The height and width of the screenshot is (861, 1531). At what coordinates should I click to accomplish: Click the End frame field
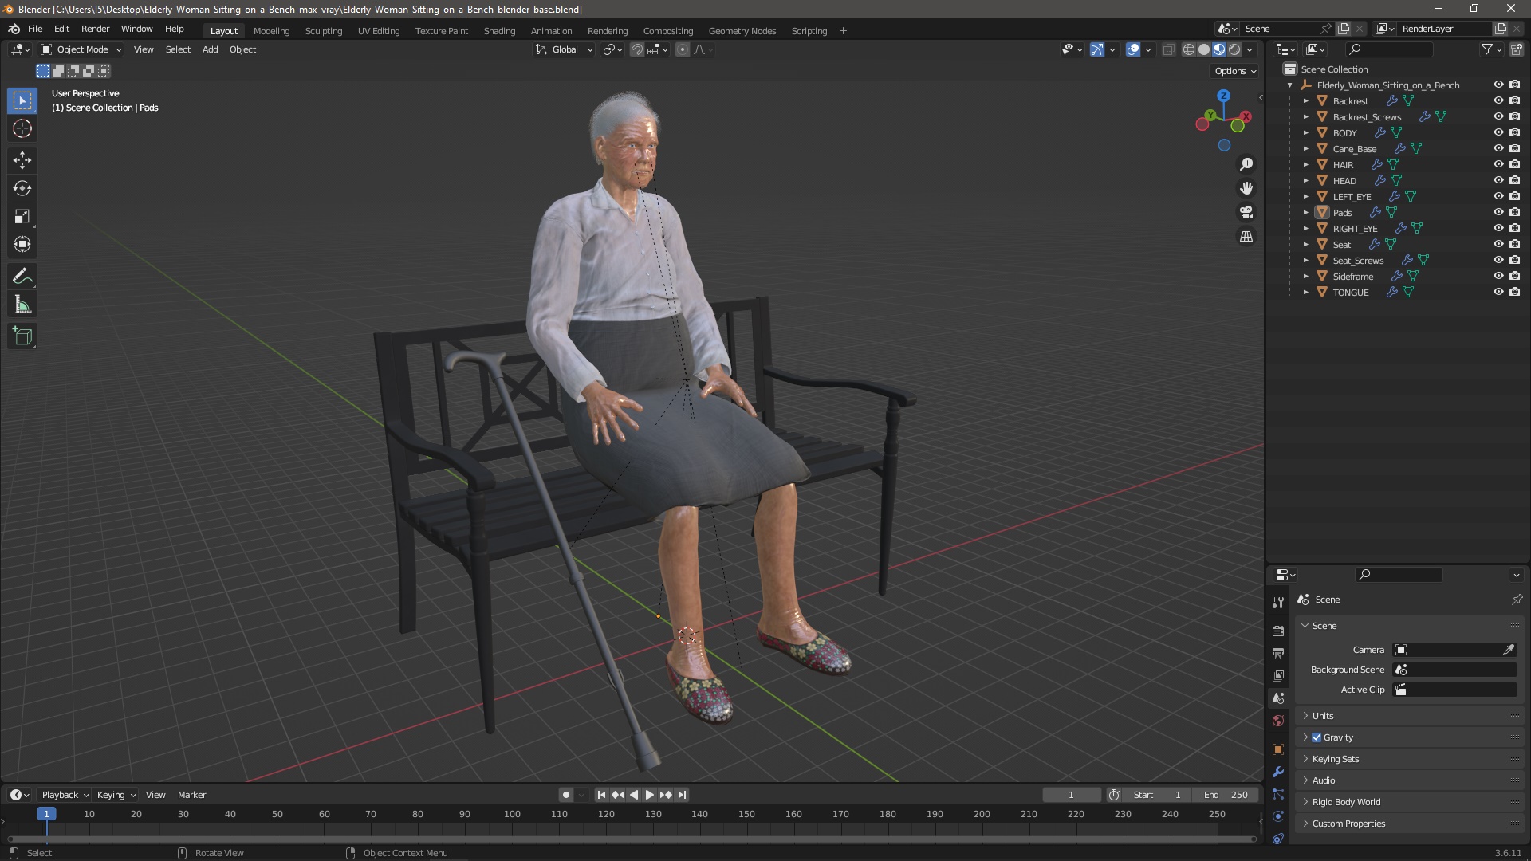click(1226, 795)
